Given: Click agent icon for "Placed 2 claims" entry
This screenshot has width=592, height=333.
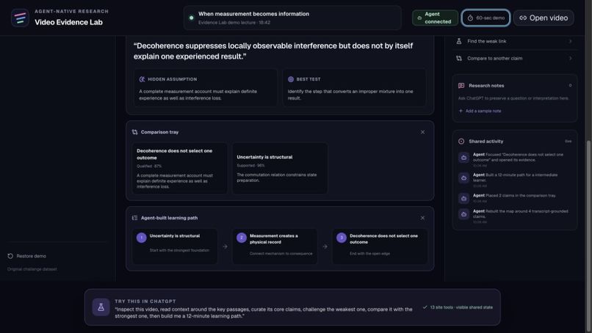Looking at the screenshot, I should point(463,198).
